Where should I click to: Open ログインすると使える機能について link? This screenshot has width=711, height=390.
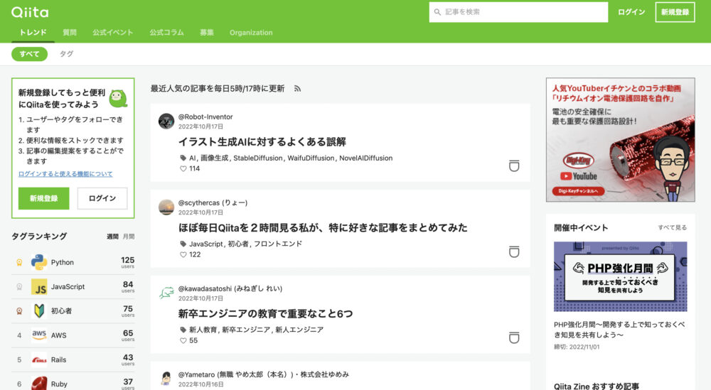pyautogui.click(x=65, y=174)
